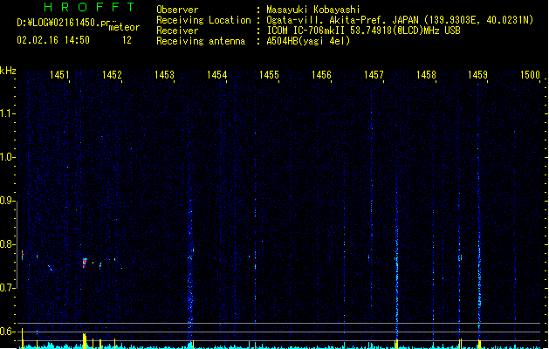Select the Ogata-vill. Akita-Pref. JAPAN location text
549x349 pixels.
[400, 20]
